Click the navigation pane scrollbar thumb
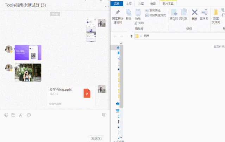The height and width of the screenshot is (142, 225). coord(121,76)
